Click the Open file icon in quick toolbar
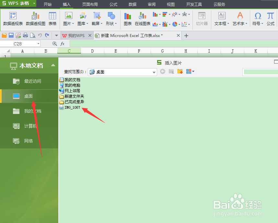This screenshot has width=278, height=223. click(4, 35)
